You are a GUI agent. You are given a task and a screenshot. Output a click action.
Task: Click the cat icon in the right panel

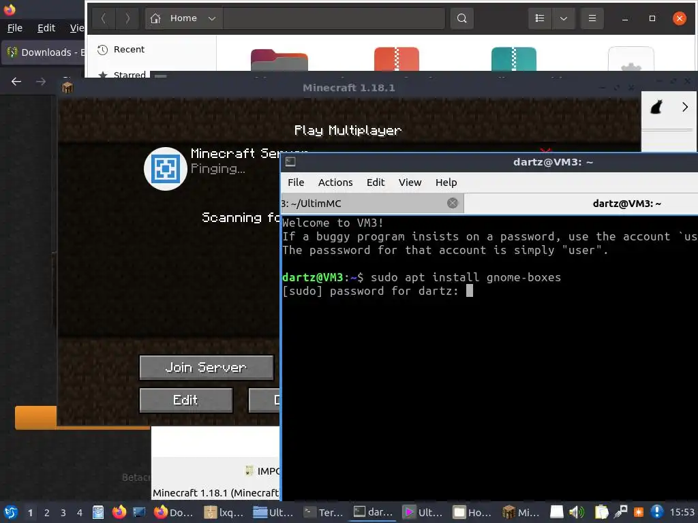pos(656,107)
